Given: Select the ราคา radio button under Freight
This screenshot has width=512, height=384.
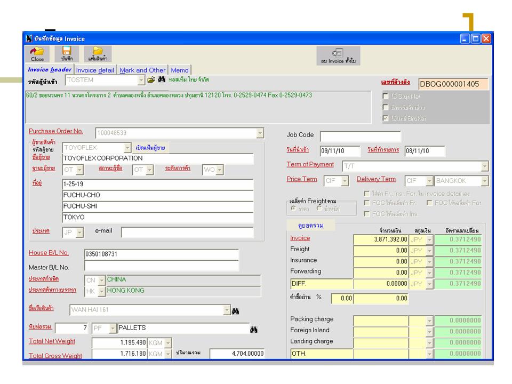Looking at the screenshot, I should pos(293,209).
